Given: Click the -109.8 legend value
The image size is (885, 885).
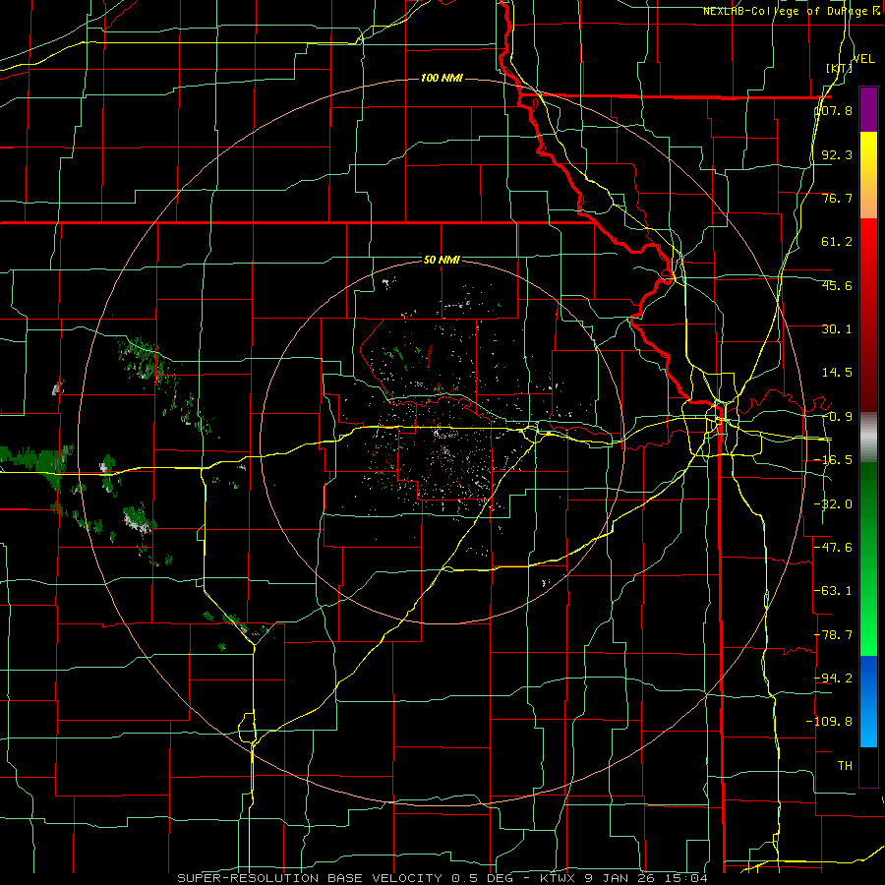Looking at the screenshot, I should (x=830, y=722).
